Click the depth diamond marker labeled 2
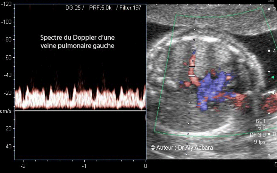 point(269,9)
